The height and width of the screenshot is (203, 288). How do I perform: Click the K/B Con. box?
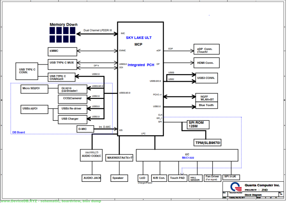pos(159,178)
